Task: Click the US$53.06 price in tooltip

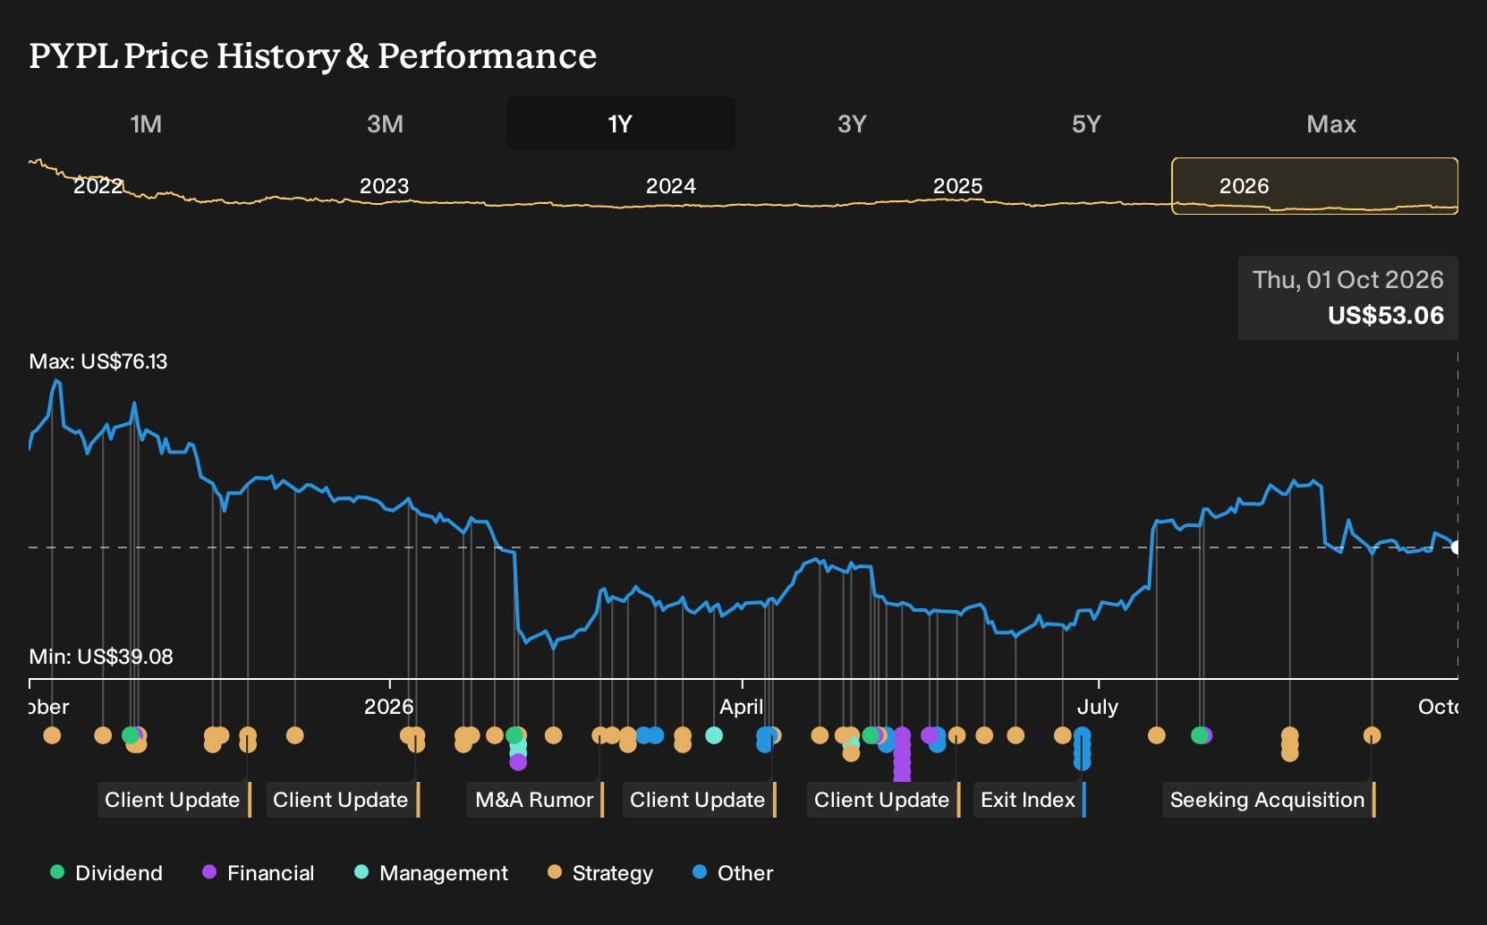Action: 1386,316
